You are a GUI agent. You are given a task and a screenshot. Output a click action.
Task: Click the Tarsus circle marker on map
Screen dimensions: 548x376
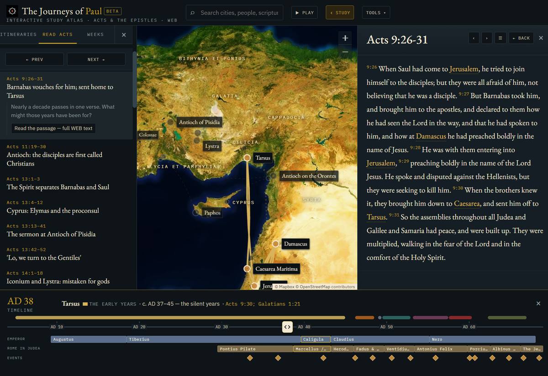pos(247,158)
